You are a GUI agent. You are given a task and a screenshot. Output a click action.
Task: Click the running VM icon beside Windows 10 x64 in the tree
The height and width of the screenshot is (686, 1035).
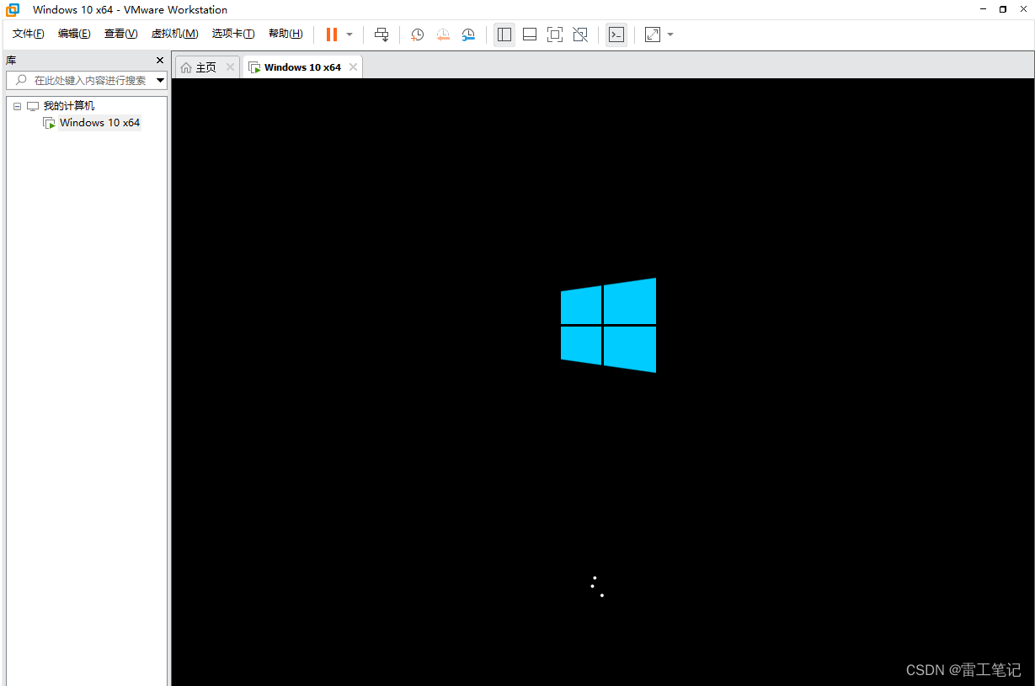pos(49,123)
